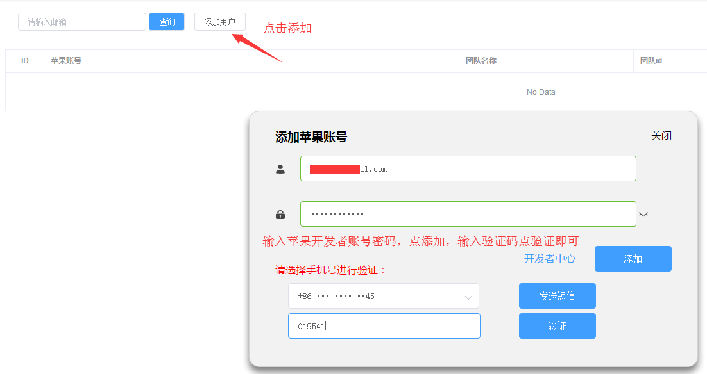Click the verification code field showing 019541
707x374 pixels.
click(x=384, y=326)
